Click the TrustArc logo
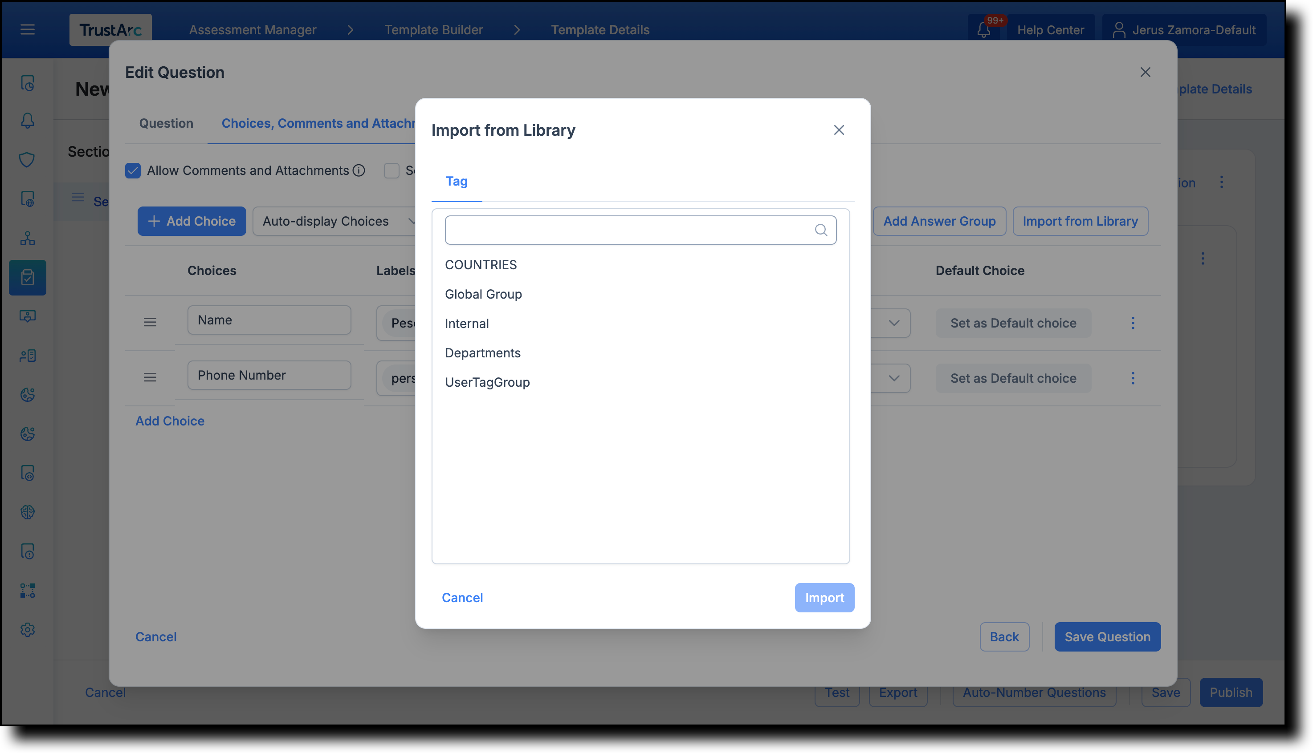The width and height of the screenshot is (1313, 753). point(110,29)
